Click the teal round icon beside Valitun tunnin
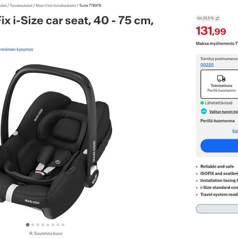238x238 pixels. (204, 111)
